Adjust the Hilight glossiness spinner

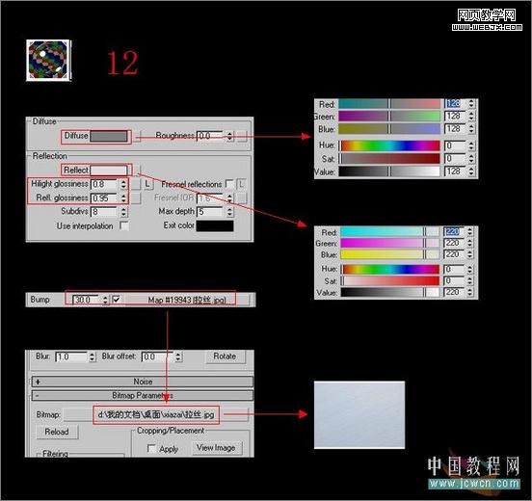tap(123, 184)
